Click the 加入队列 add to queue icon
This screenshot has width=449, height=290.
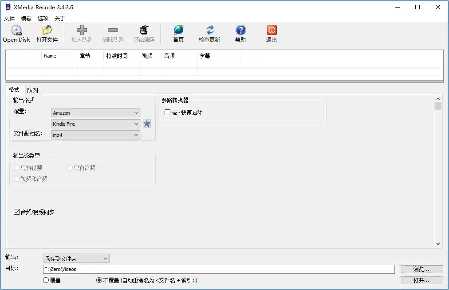82,30
